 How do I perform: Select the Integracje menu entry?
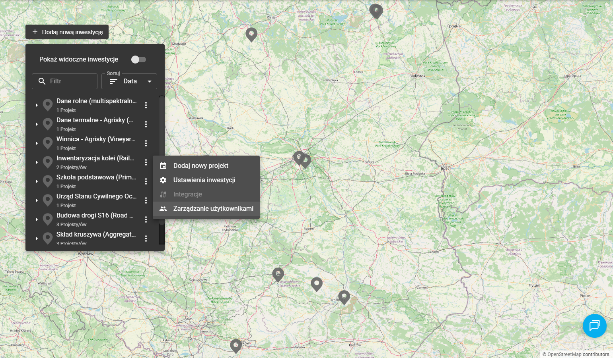point(206,194)
